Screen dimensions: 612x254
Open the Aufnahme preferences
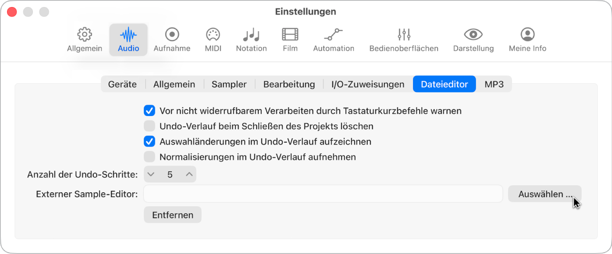click(x=172, y=39)
